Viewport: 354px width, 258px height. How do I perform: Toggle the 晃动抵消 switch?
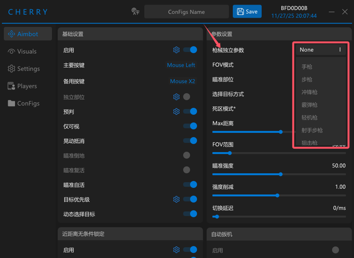[190, 141]
